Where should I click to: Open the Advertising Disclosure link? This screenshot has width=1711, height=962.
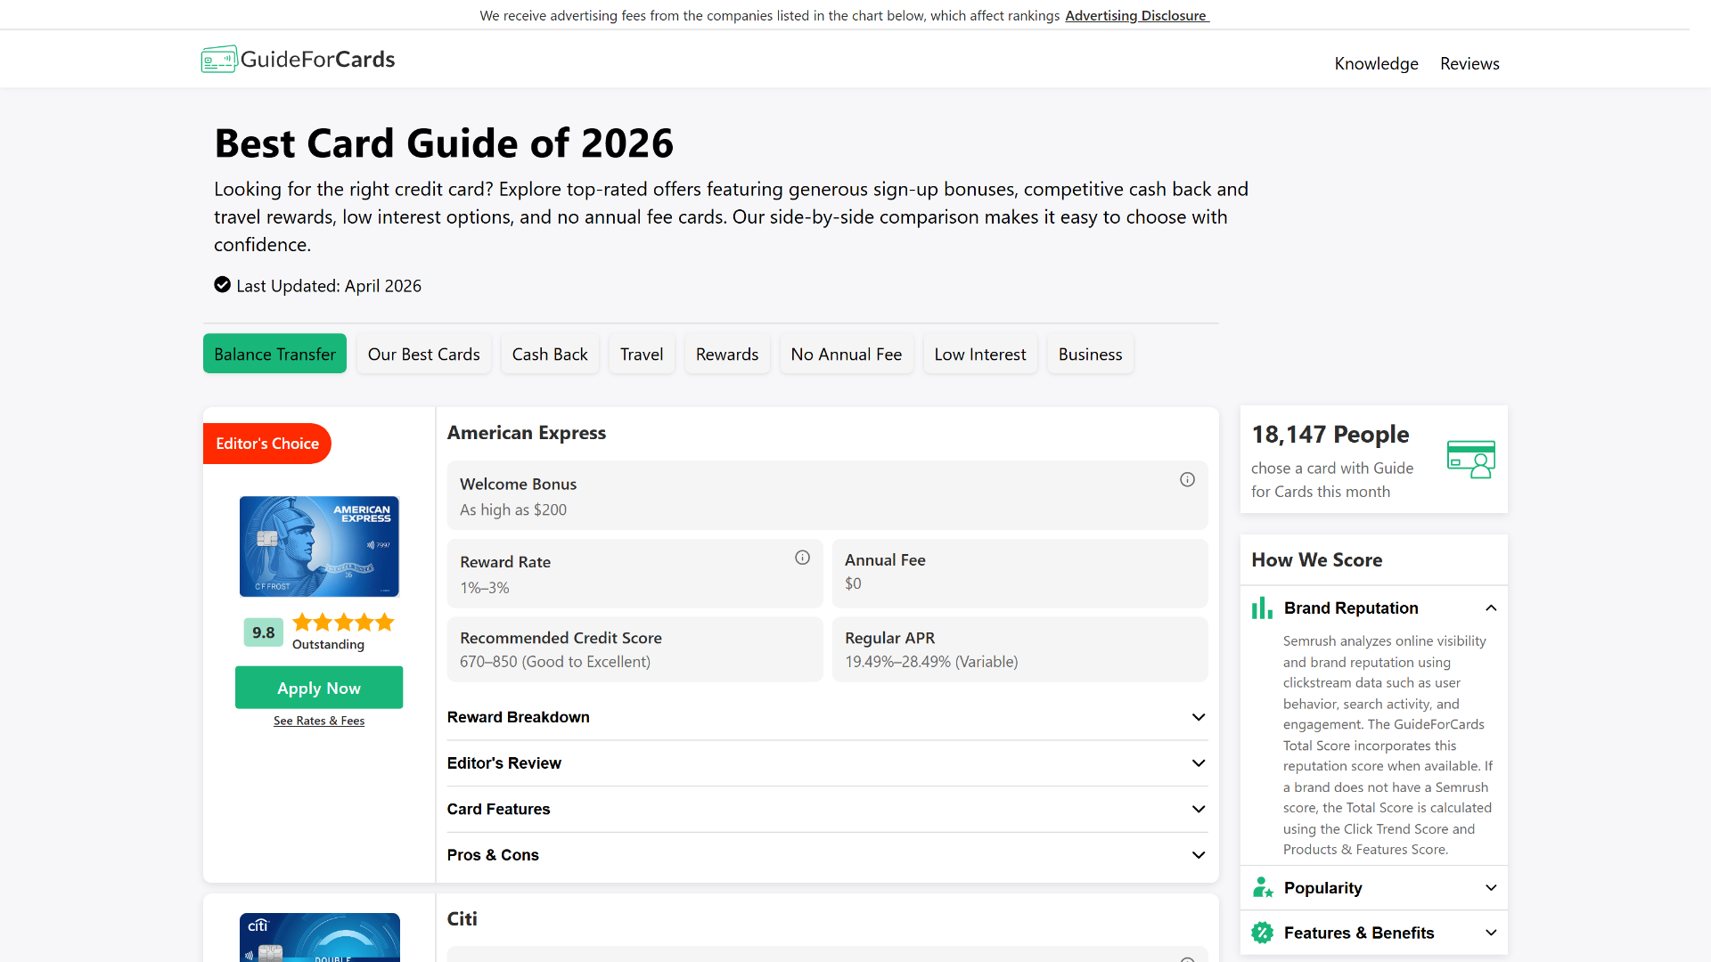1137,15
